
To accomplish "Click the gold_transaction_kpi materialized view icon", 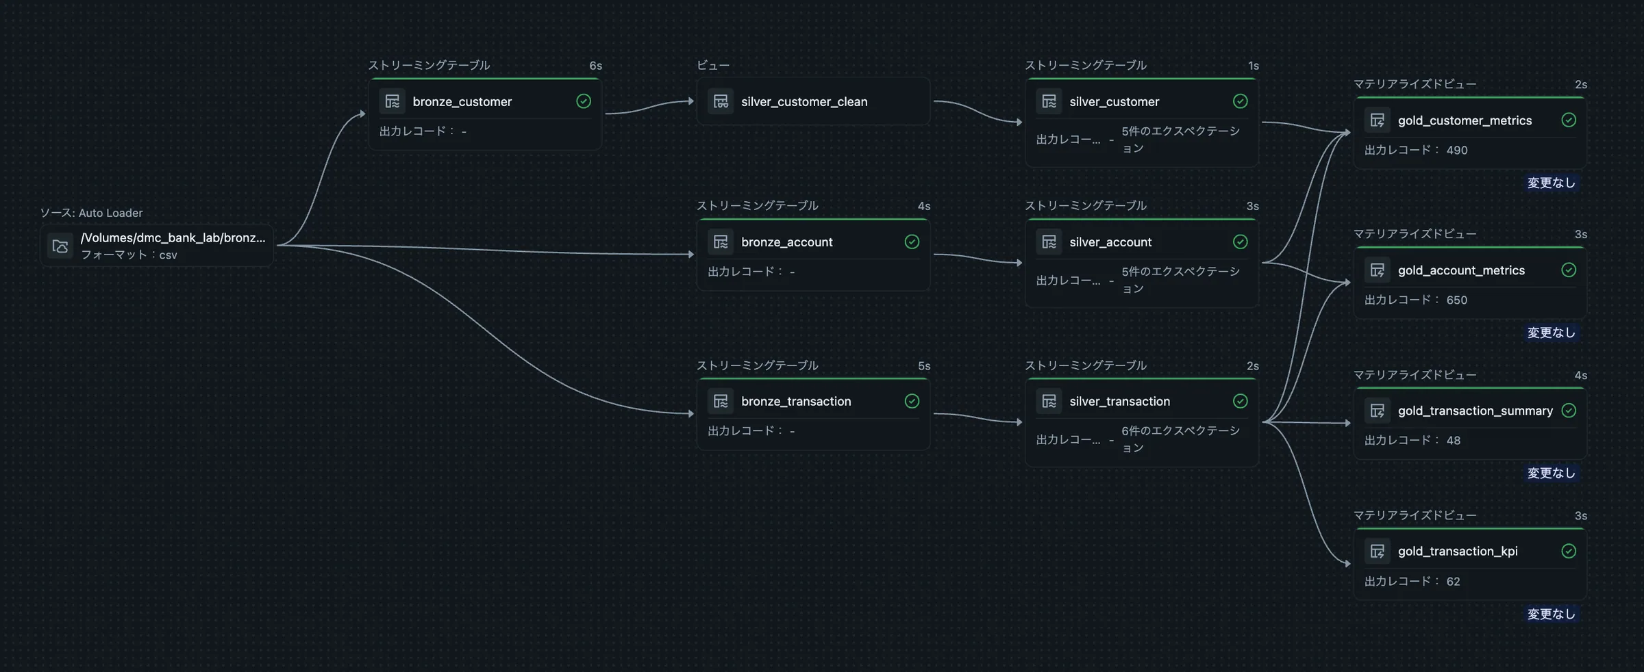I will coord(1378,551).
